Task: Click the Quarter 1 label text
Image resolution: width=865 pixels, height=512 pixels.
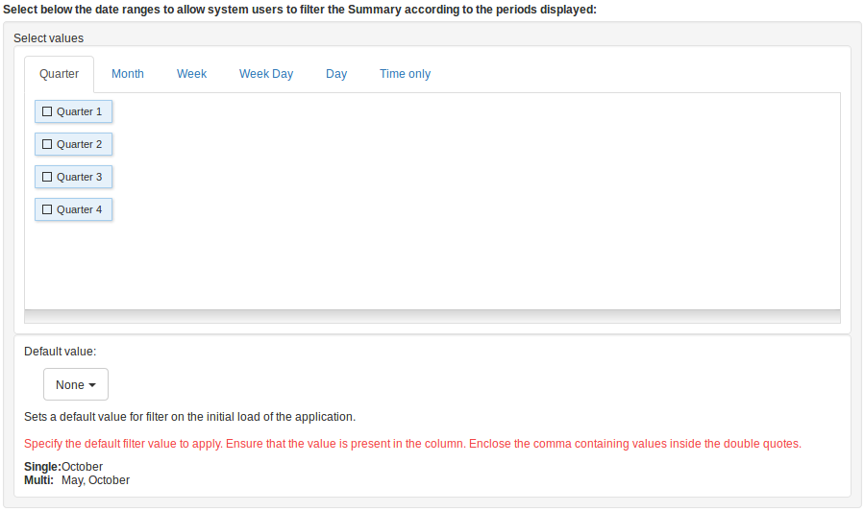Action: tap(79, 111)
